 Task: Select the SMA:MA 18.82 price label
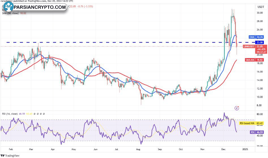coord(254,60)
